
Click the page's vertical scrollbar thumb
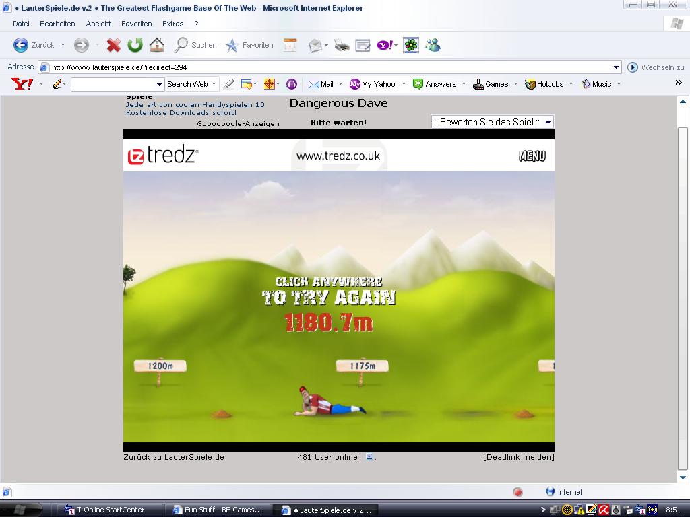tap(683, 299)
